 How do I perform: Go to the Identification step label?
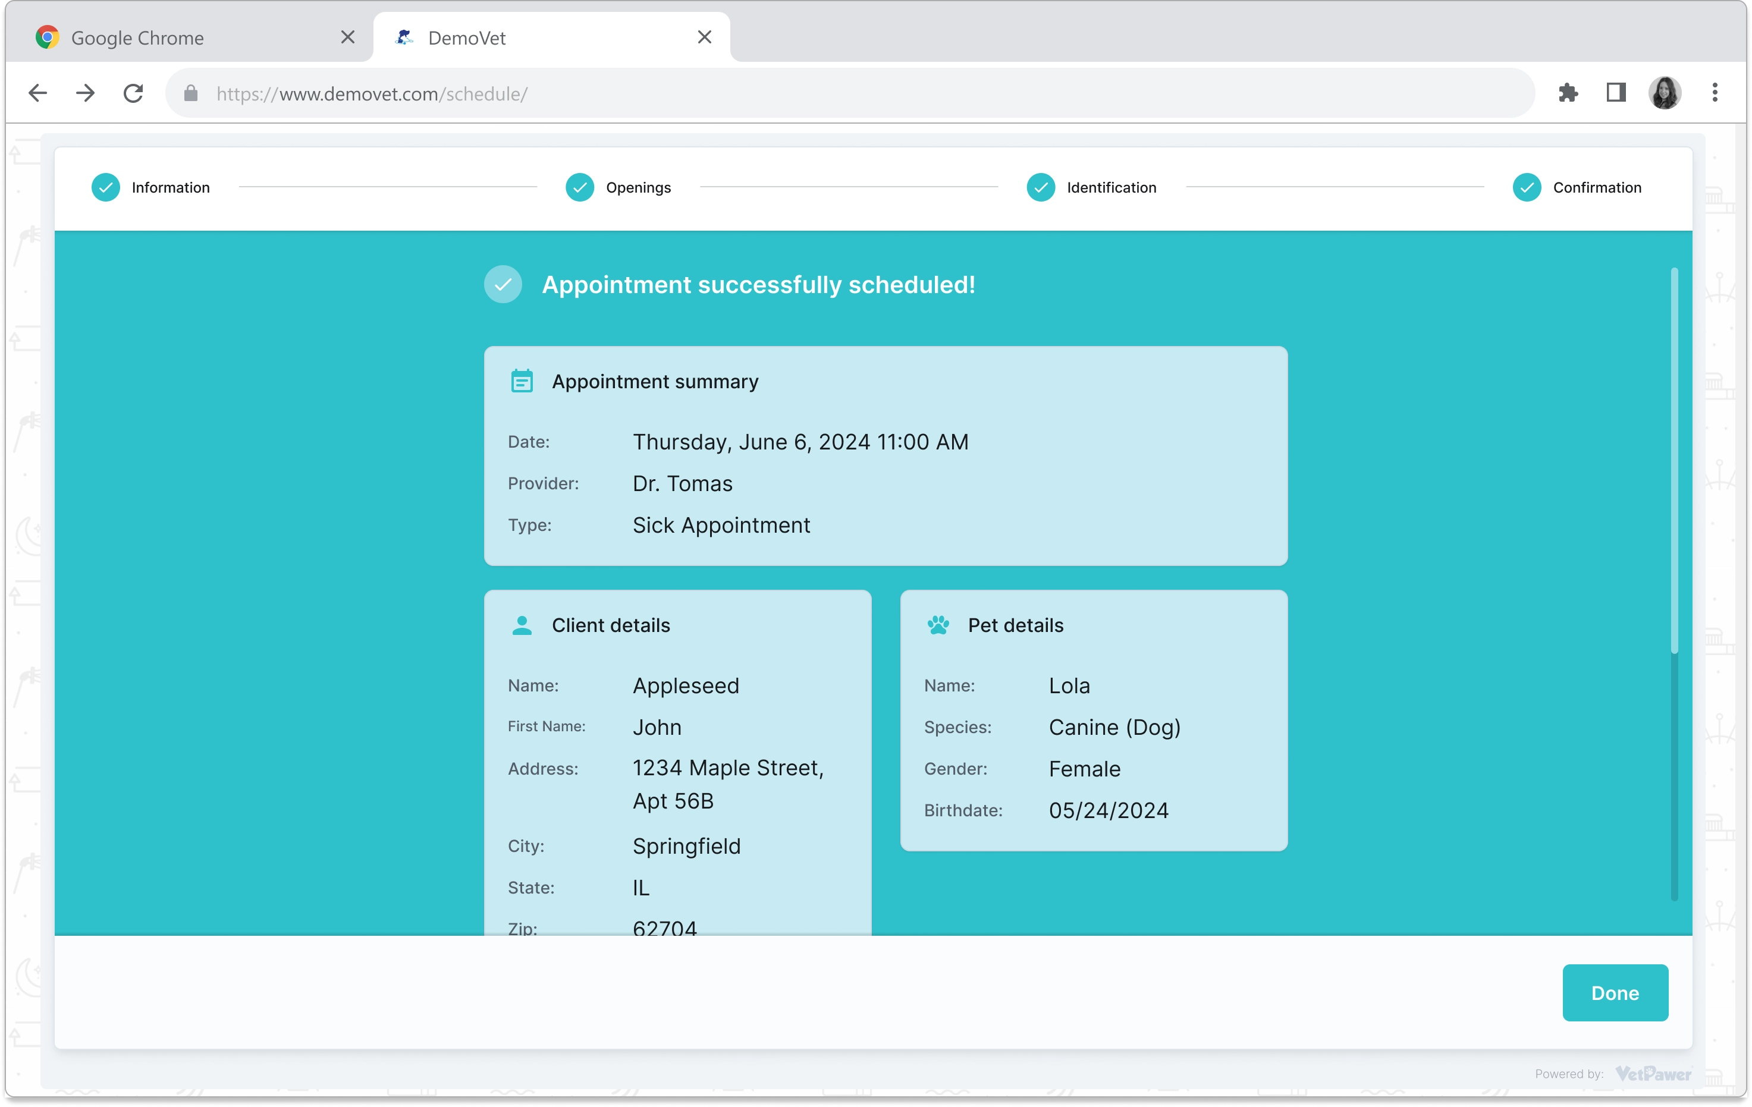[x=1111, y=188]
